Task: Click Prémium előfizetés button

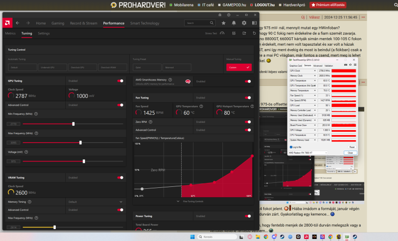Action: 328,5
